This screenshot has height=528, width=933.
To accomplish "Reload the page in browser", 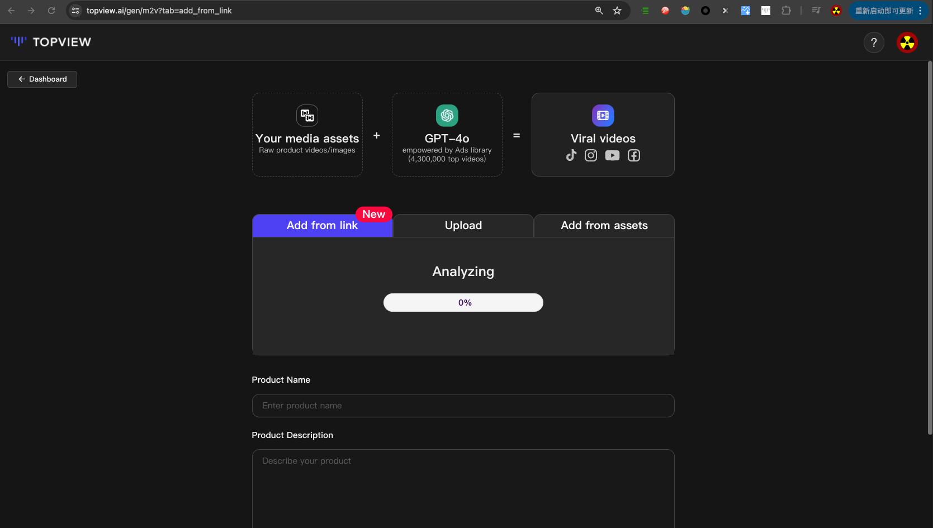I will 51,11.
